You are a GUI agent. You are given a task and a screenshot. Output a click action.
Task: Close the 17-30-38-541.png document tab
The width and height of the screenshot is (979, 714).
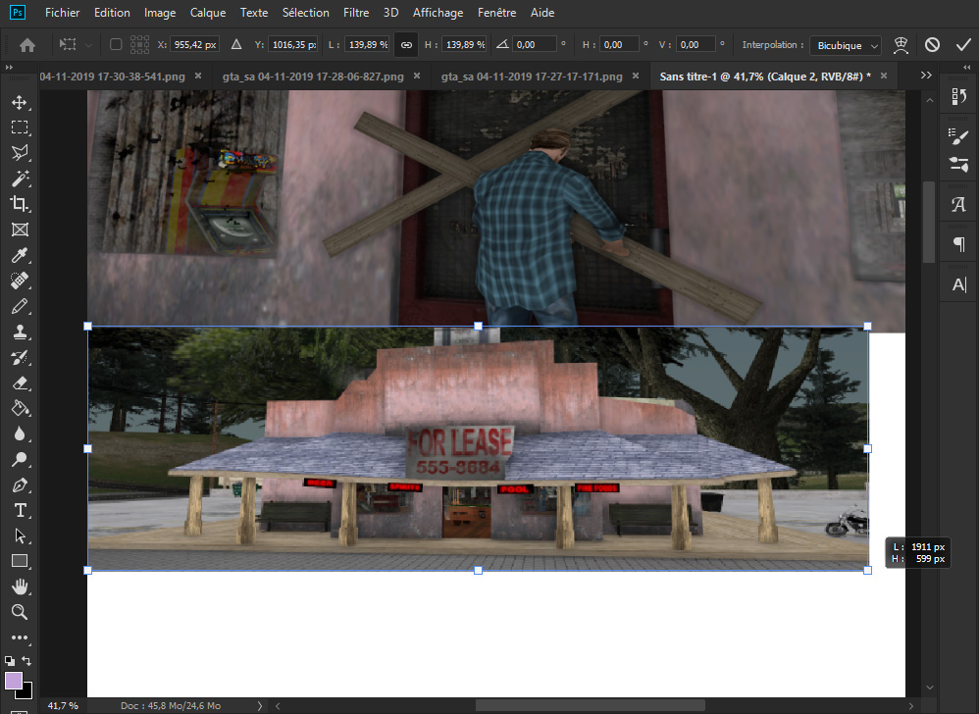click(x=198, y=76)
